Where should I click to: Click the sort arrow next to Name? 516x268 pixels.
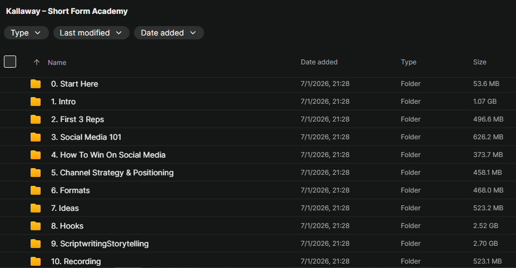[37, 62]
